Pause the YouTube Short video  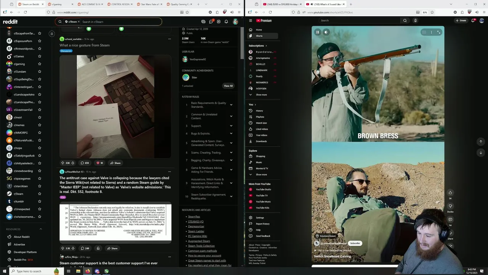click(318, 32)
